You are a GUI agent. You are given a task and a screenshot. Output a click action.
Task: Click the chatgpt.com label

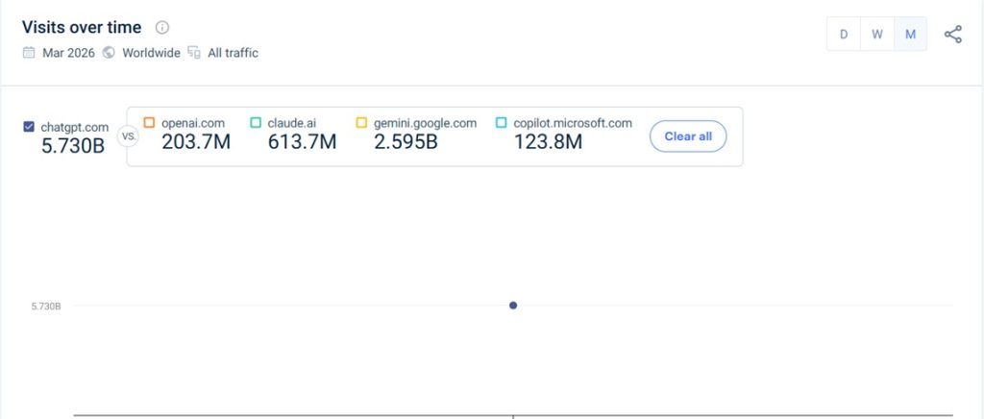point(75,127)
